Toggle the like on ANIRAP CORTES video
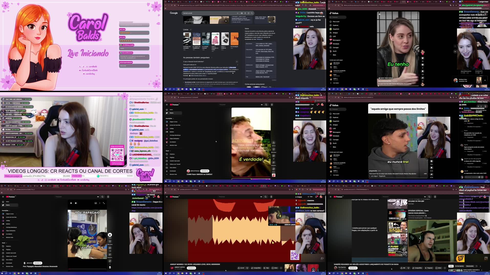 (x=239, y=268)
